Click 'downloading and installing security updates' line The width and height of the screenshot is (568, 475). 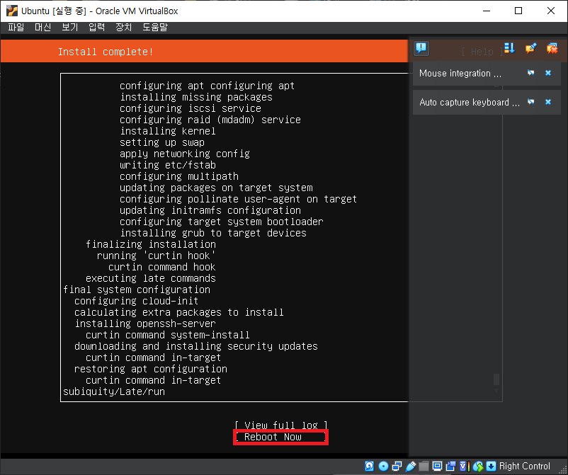pos(196,346)
